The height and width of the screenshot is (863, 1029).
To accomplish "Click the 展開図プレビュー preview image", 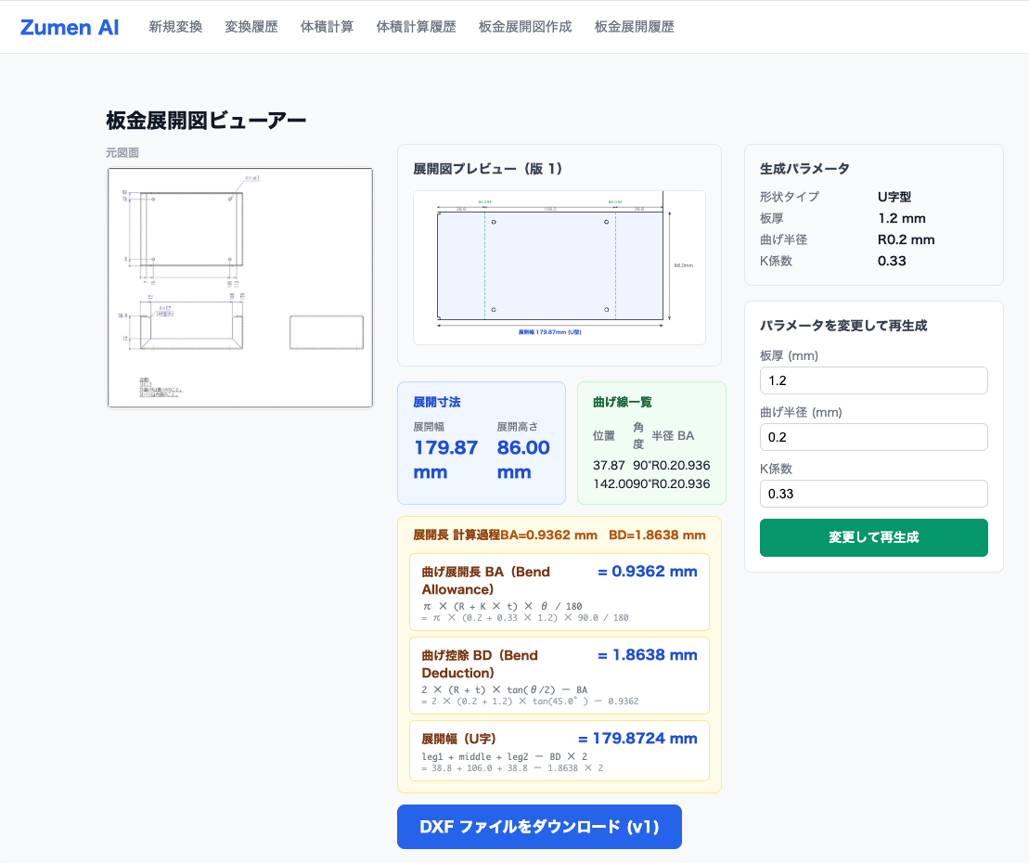I will (559, 267).
